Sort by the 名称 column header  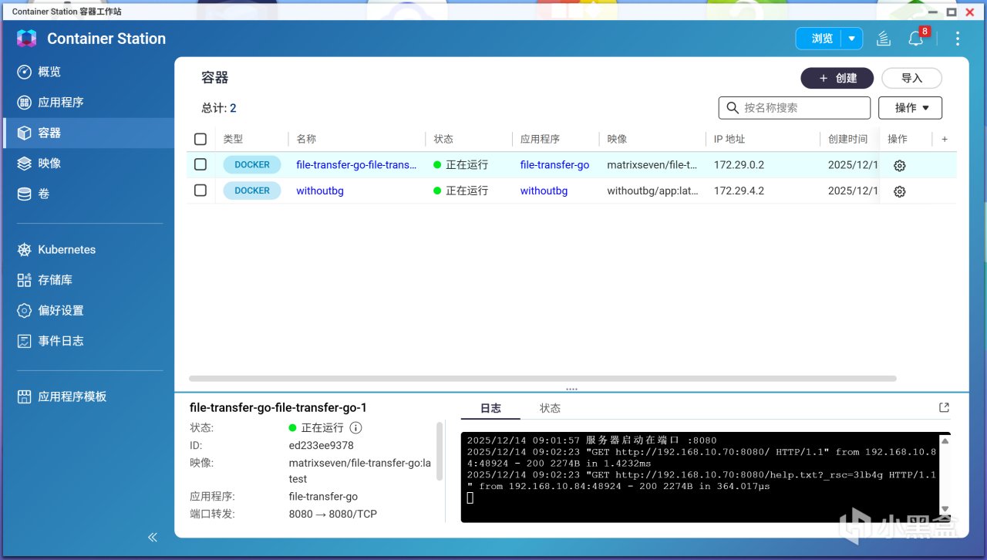click(306, 140)
